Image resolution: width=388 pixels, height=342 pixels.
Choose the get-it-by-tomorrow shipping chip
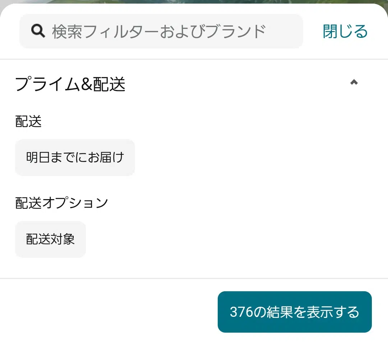75,158
